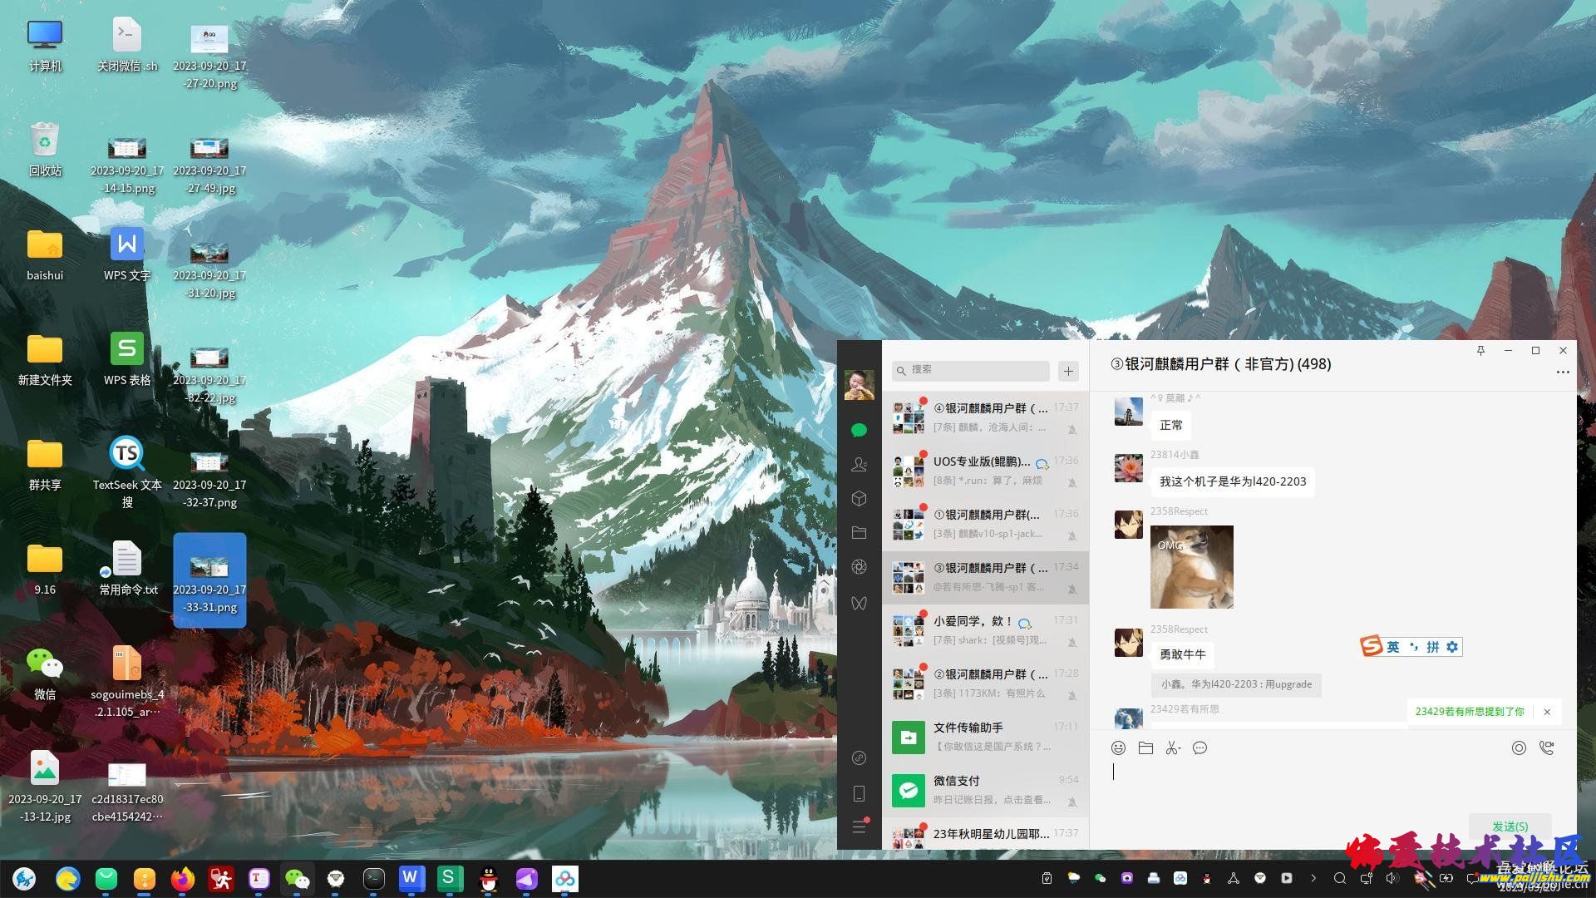This screenshot has width=1596, height=898.
Task: Open WeChat settings hamburger menu at bottom
Action: [x=859, y=826]
